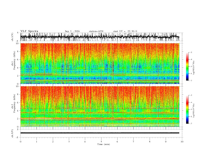Click the '-7' label on the ch.2 colorbar

tap(191, 124)
